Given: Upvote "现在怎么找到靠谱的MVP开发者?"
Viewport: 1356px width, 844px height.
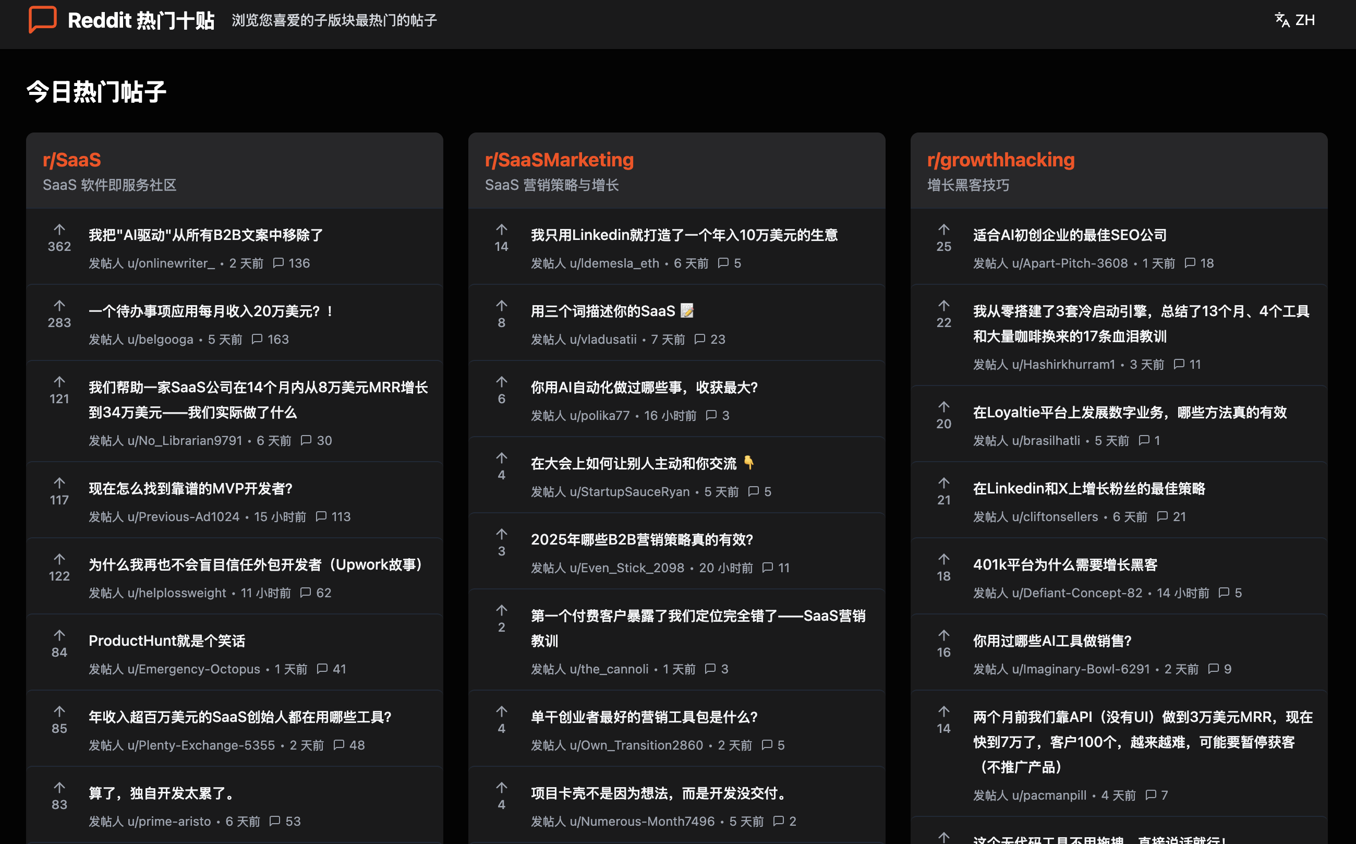Looking at the screenshot, I should (x=59, y=483).
